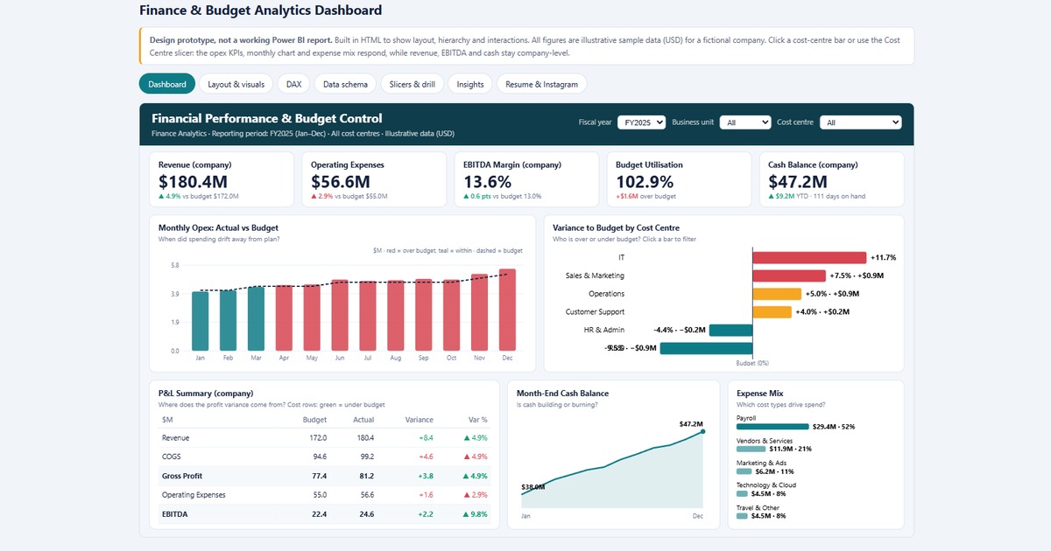Click the Variance to Budget by Cost Centre title
The height and width of the screenshot is (551, 1051).
[623, 227]
